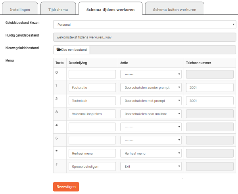Expand the Exit action dropdown

151,166
